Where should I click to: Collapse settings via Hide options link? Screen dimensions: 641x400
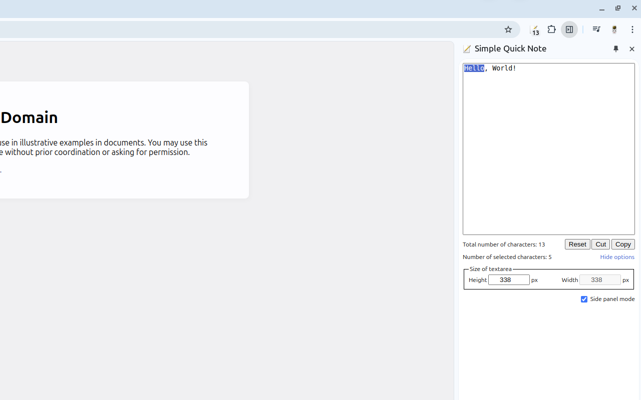pyautogui.click(x=617, y=257)
